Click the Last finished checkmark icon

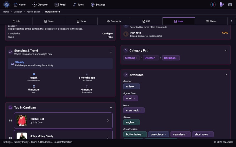coord(87,74)
